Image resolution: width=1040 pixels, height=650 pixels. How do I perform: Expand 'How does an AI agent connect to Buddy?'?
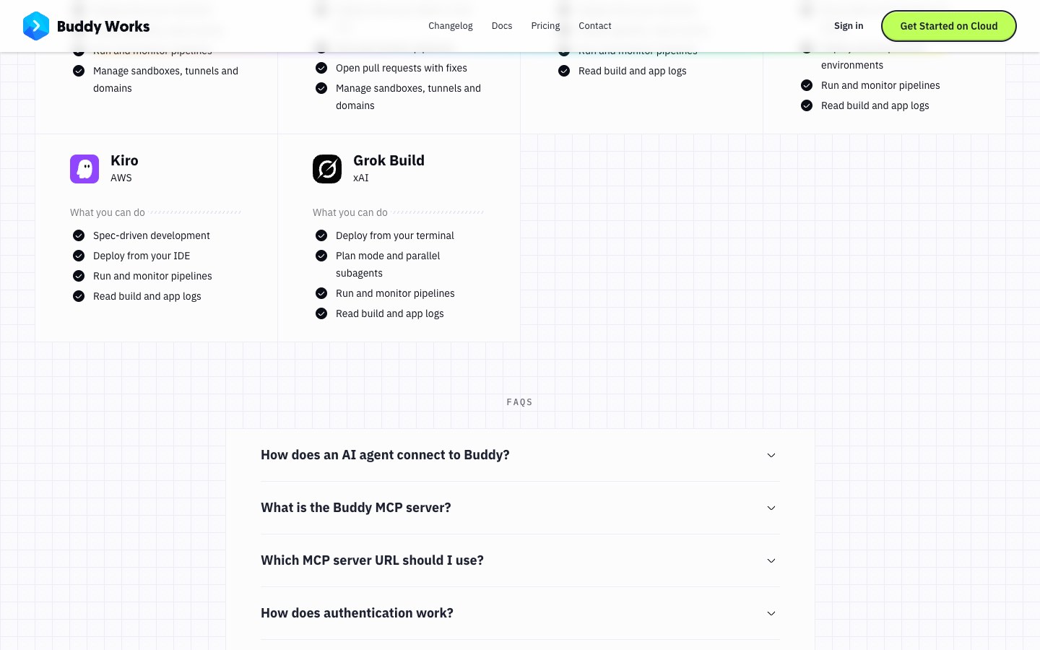click(520, 455)
